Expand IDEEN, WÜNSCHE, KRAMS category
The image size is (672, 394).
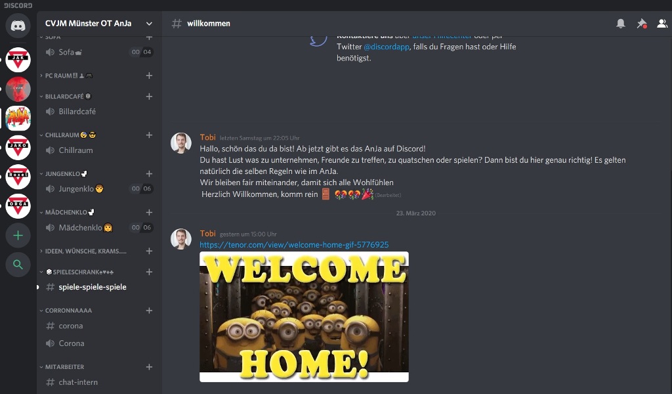83,252
